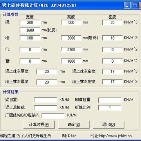Click the 计算参数 group label
This screenshot has height=141, width=141.
coord(11,14)
